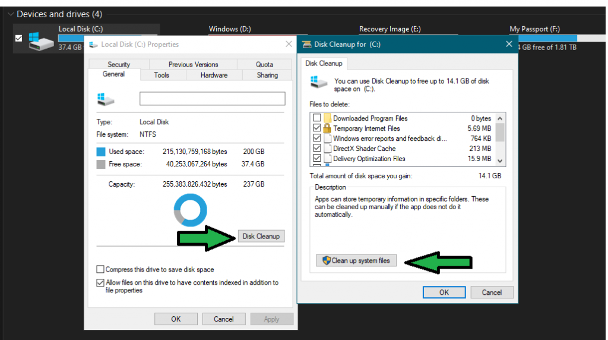Click the drive label text field
This screenshot has height=340, width=608.
212,99
